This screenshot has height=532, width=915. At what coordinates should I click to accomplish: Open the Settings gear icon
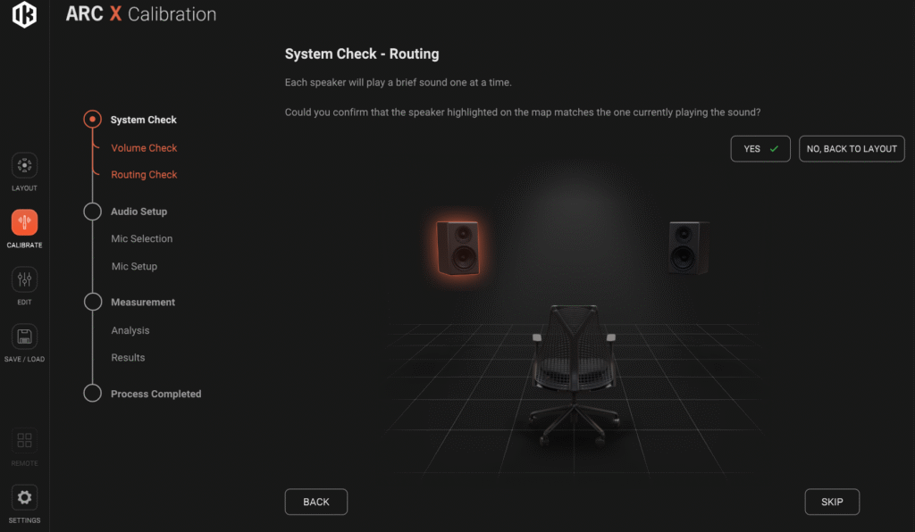point(24,497)
